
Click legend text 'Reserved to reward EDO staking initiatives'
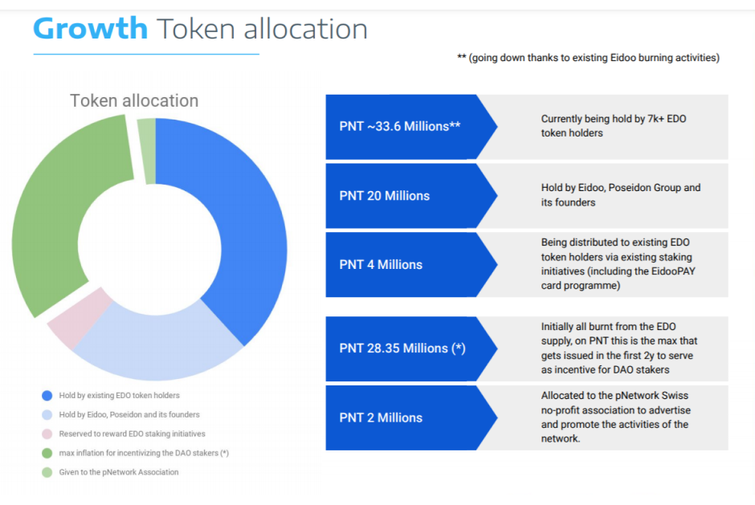[x=132, y=434]
